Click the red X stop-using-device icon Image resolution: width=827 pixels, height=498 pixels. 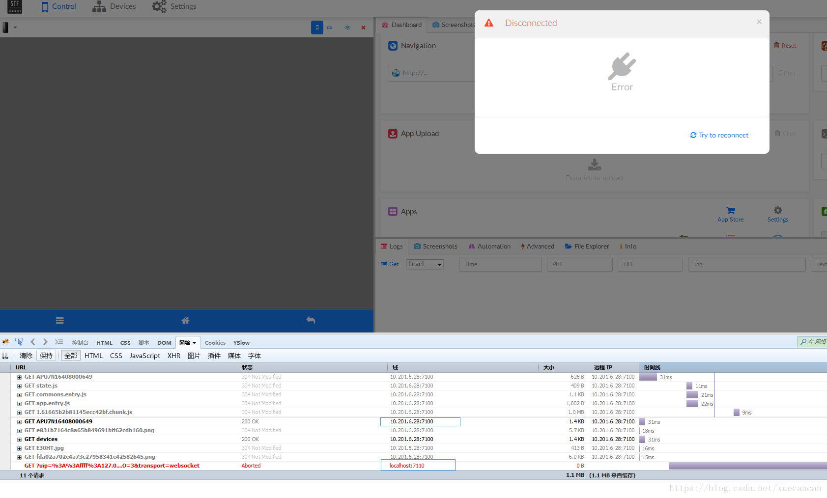(364, 28)
